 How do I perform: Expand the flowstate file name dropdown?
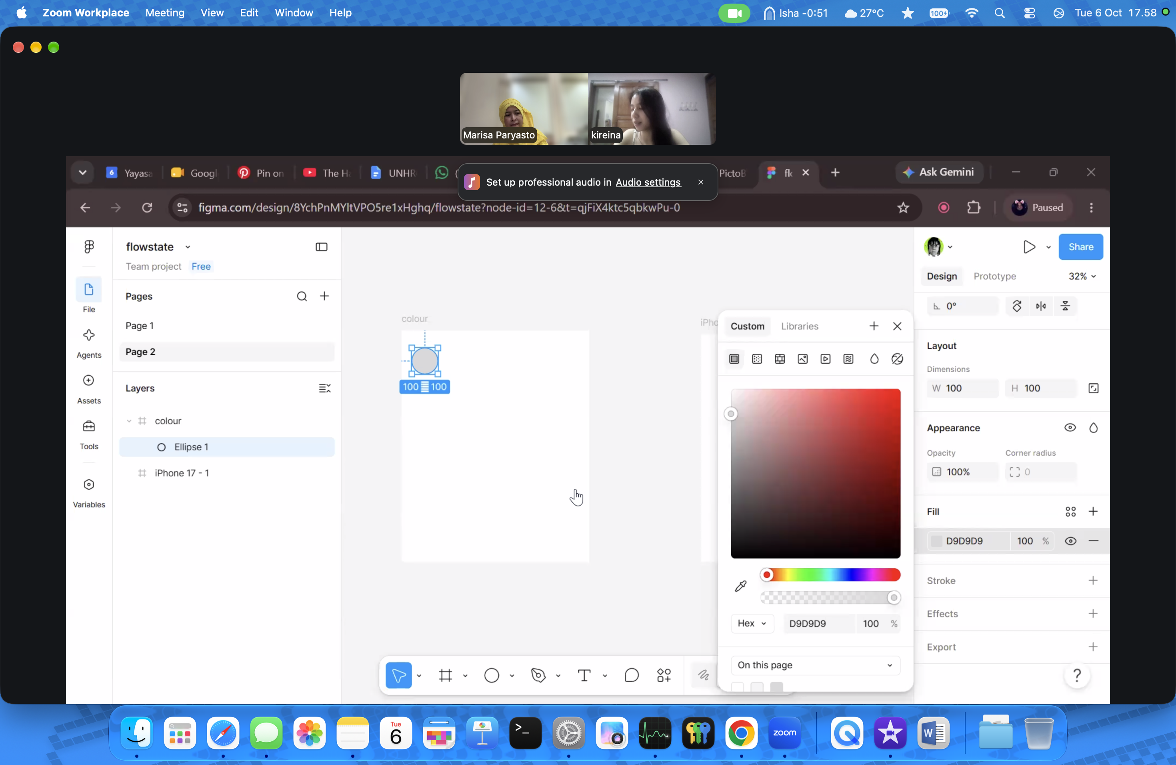188,246
